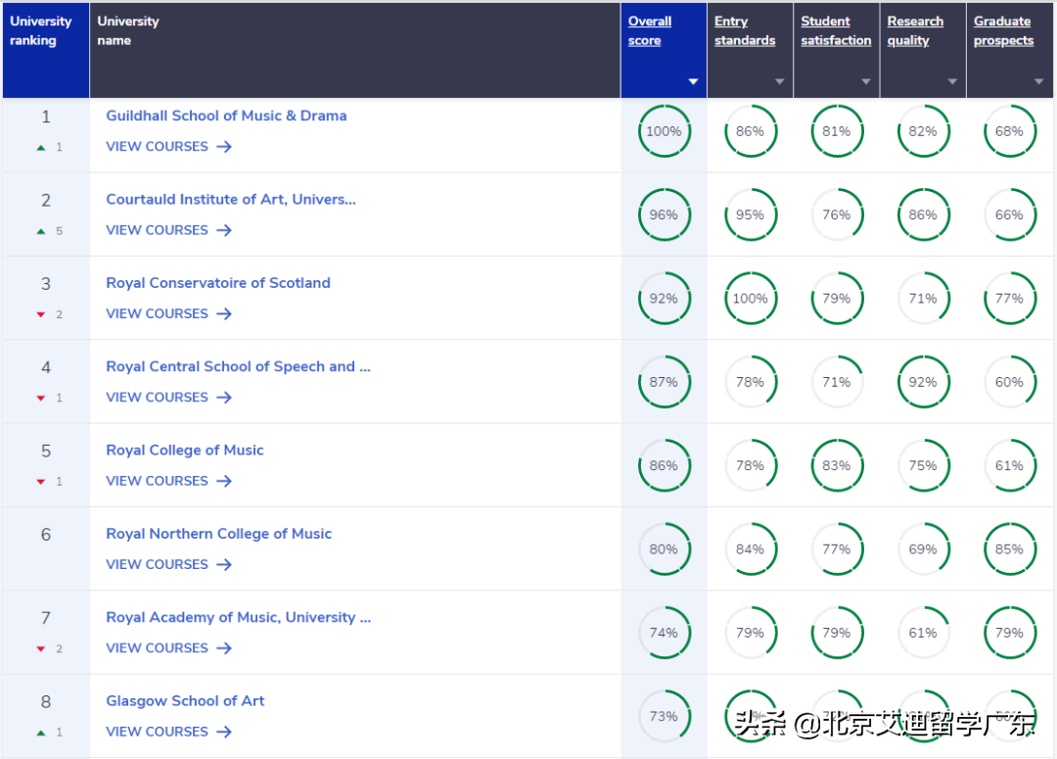Select the Student satisfaction column header

point(835,30)
